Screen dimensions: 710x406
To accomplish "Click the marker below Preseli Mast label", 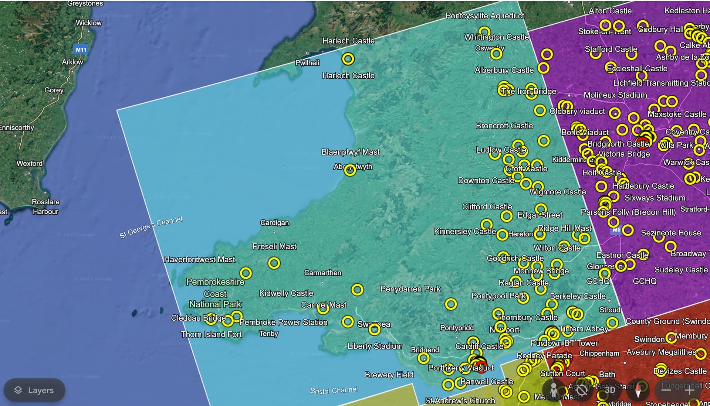I will pos(274,263).
